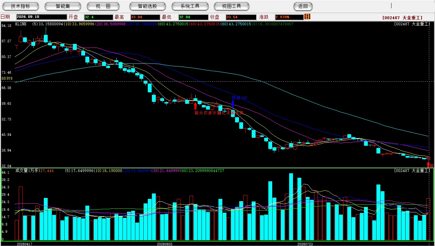
Task: Click the 收盘 value 33.54
Action: click(241, 17)
